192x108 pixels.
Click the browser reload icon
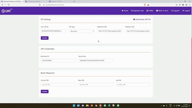click(9, 5)
